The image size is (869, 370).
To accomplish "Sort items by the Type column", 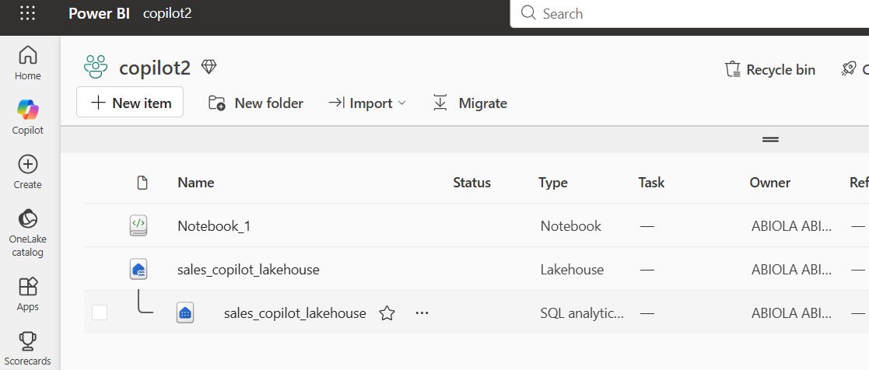I will 553,183.
